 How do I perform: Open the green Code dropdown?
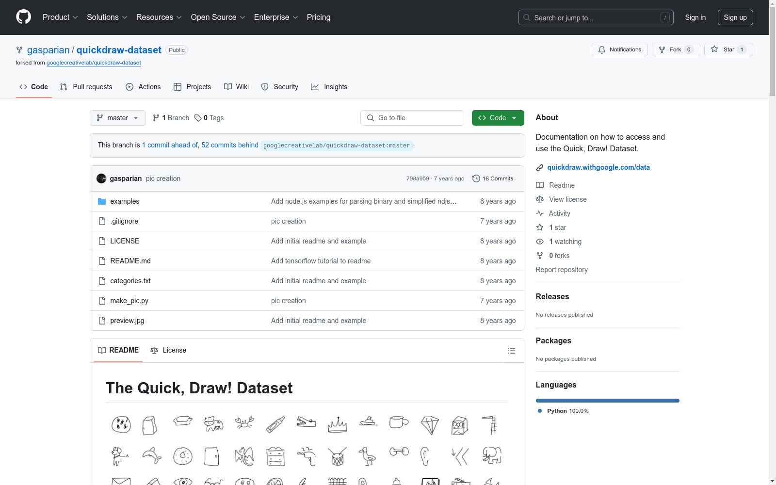click(498, 118)
